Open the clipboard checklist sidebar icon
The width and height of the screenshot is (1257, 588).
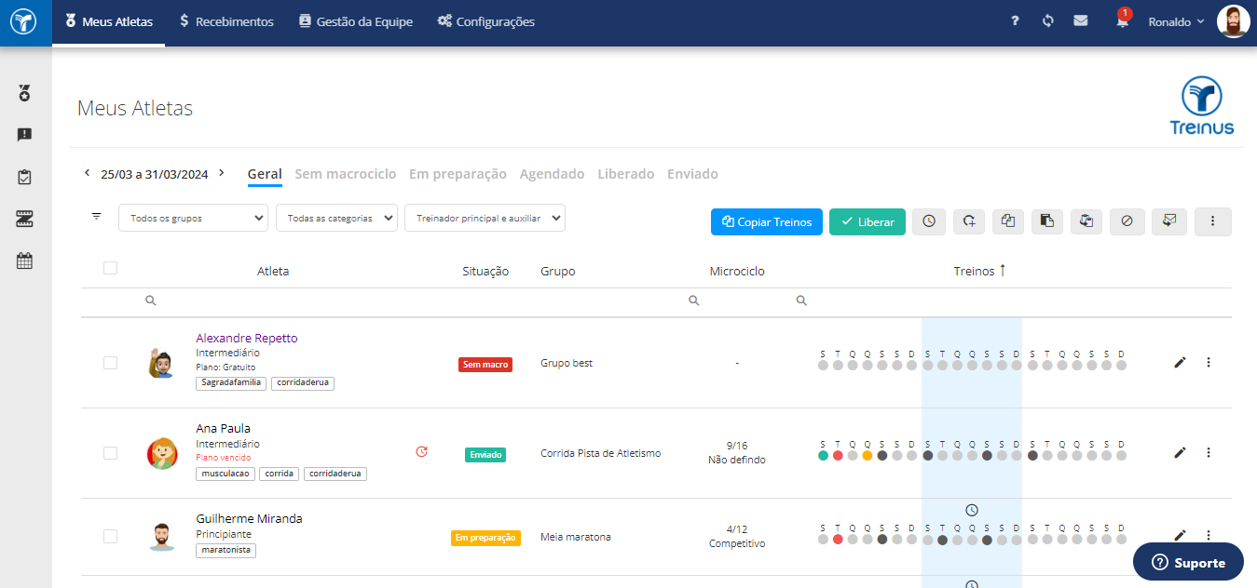pyautogui.click(x=25, y=177)
